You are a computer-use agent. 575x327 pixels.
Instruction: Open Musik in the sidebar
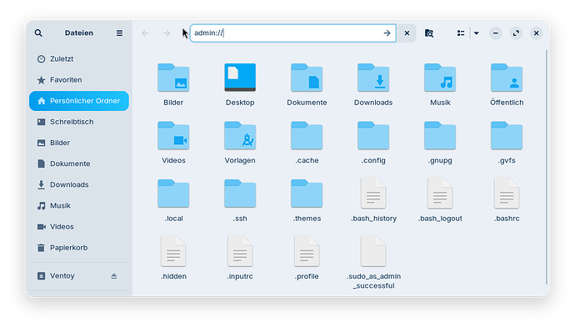[x=79, y=205]
